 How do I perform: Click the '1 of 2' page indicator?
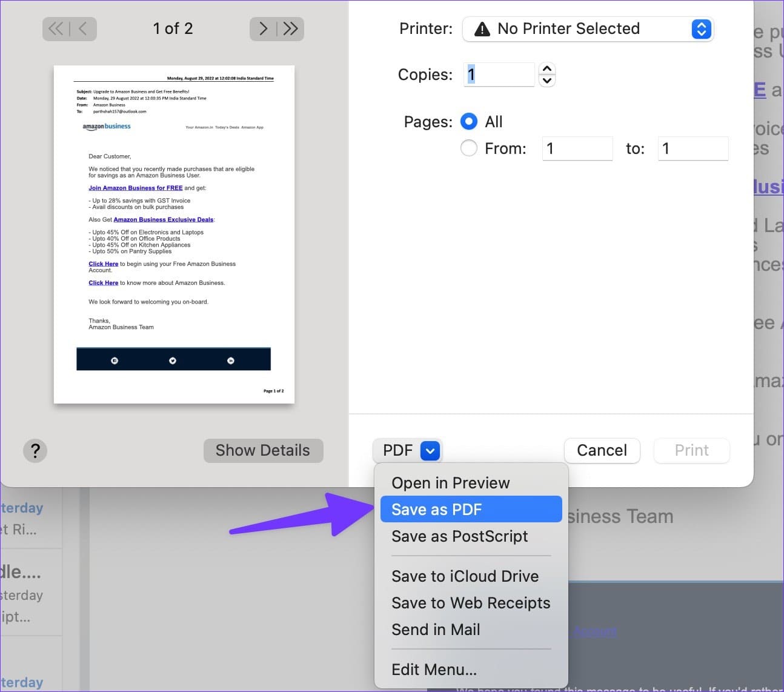[173, 28]
